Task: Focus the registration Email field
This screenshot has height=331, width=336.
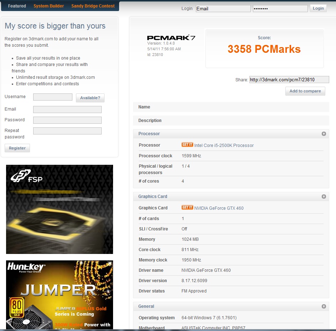Action: tap(67, 110)
